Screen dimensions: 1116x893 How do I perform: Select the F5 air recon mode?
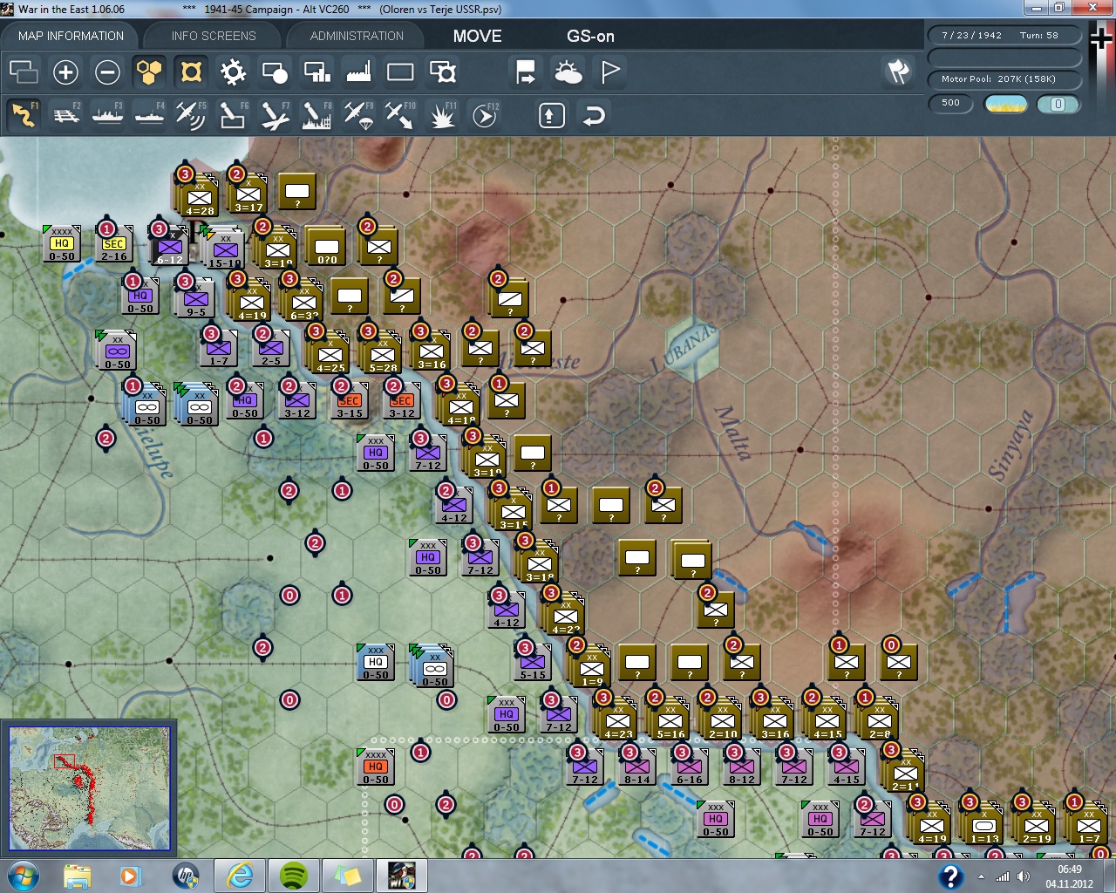click(x=191, y=115)
